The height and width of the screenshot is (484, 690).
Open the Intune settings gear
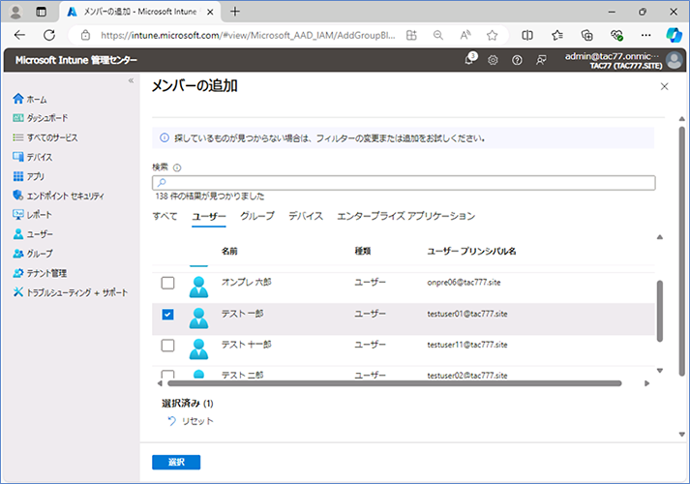(493, 60)
